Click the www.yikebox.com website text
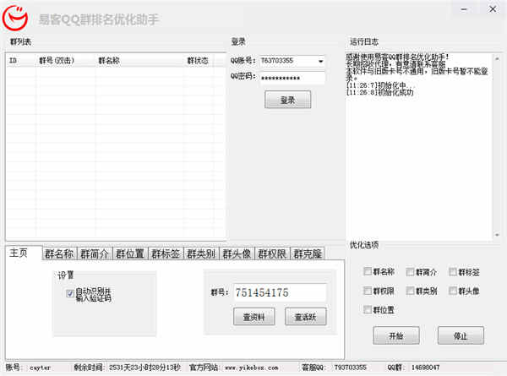The image size is (507, 376). (251, 368)
